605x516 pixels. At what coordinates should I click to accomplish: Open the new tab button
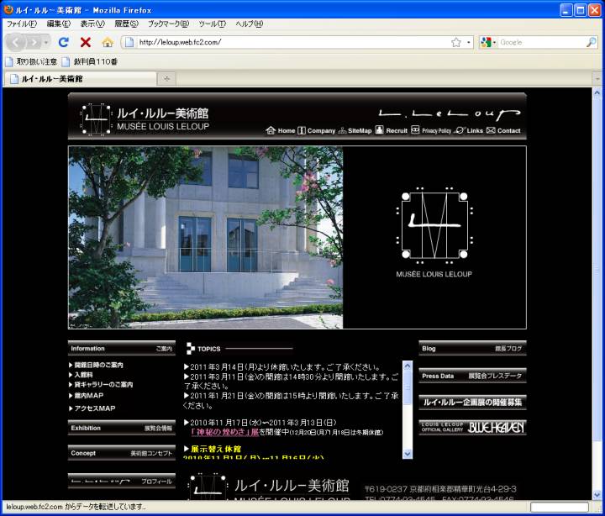click(166, 78)
